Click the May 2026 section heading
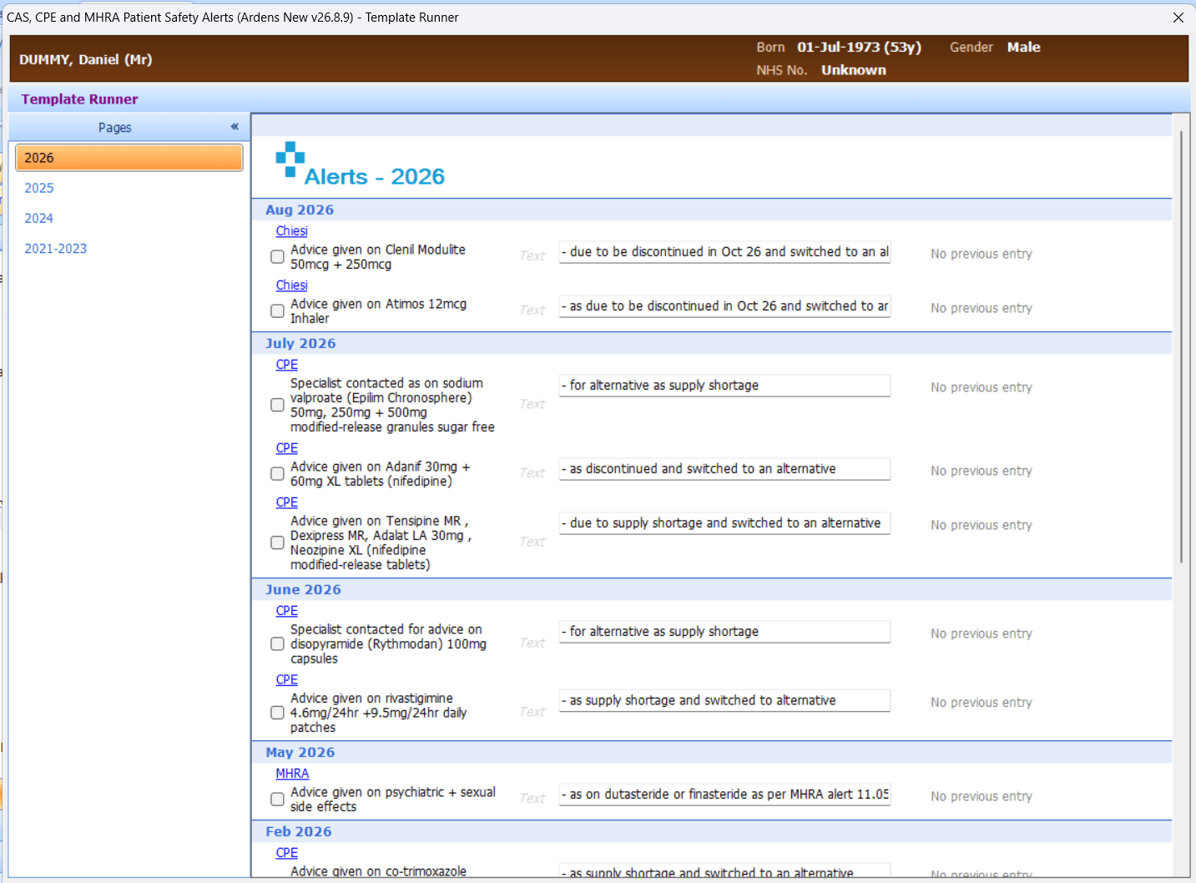 [300, 753]
